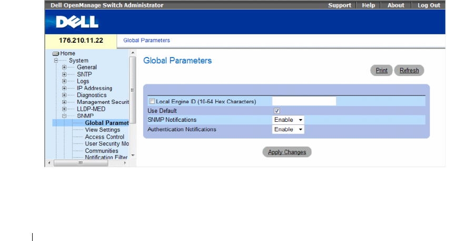Viewport: 474px width, 241px height.
Task: Click the vertical scrollbar thumb in tree
Action: tap(132, 90)
